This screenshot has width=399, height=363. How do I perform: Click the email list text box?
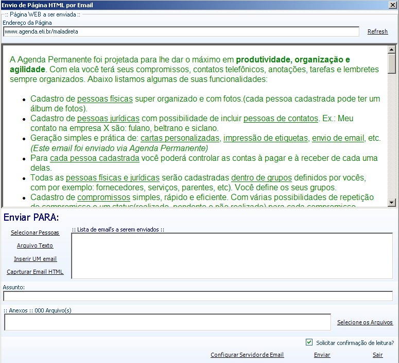232,256
